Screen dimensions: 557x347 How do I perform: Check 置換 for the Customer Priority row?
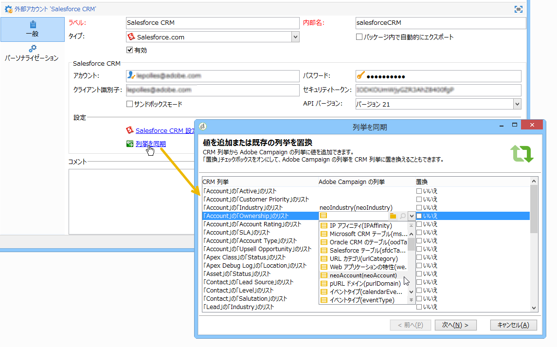point(419,199)
